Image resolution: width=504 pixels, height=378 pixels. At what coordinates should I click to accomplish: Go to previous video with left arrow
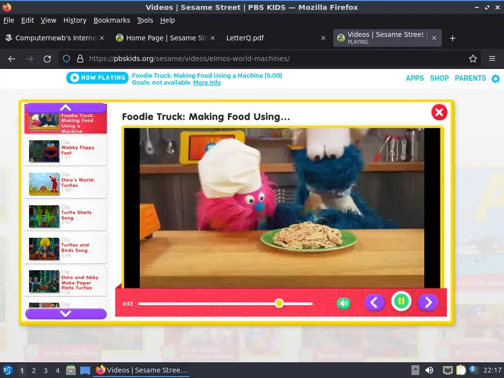[375, 303]
